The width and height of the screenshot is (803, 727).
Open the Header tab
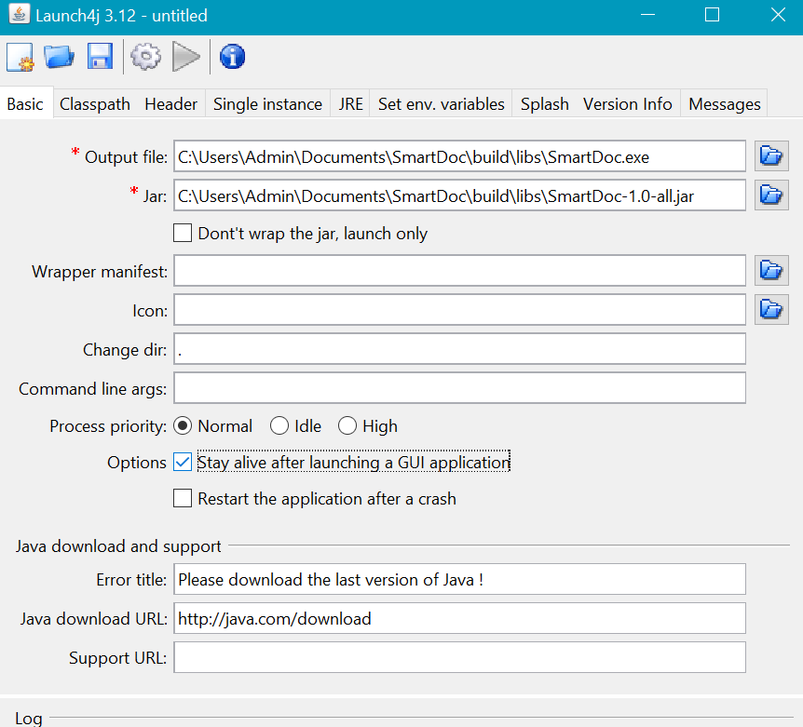(171, 104)
